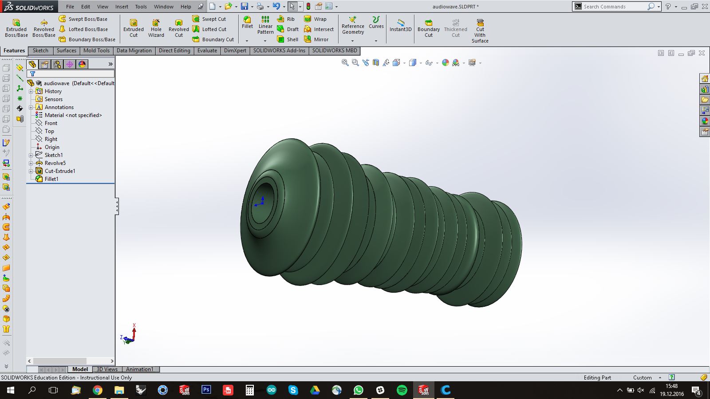Choose the Lofted Boss/Base tool
Screen dimensions: 710x399
[x=83, y=29]
